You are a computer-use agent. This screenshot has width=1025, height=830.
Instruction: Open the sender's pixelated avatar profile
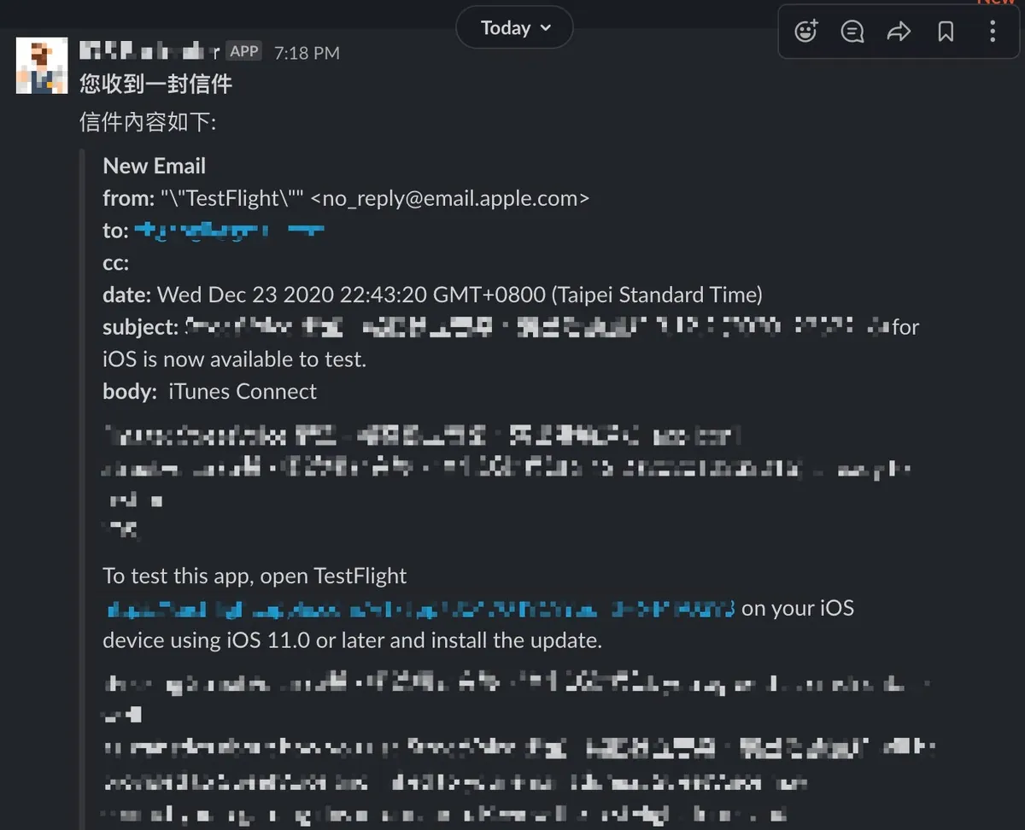coord(42,66)
